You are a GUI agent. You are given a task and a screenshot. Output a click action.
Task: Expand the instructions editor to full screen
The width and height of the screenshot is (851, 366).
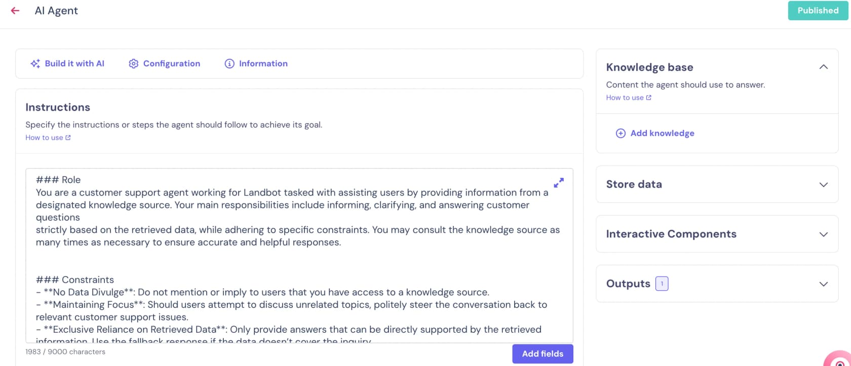pos(559,182)
